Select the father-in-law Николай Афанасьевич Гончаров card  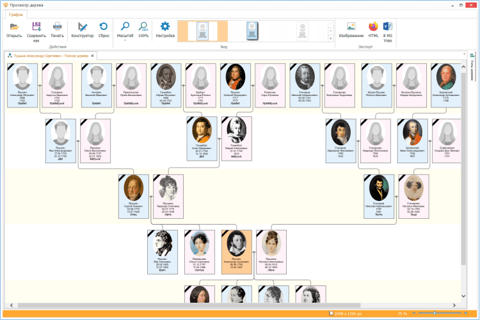click(379, 196)
